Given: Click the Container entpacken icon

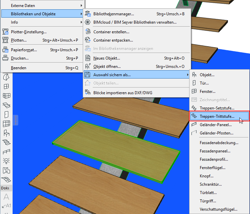Looking at the screenshot, I should click(x=88, y=40).
